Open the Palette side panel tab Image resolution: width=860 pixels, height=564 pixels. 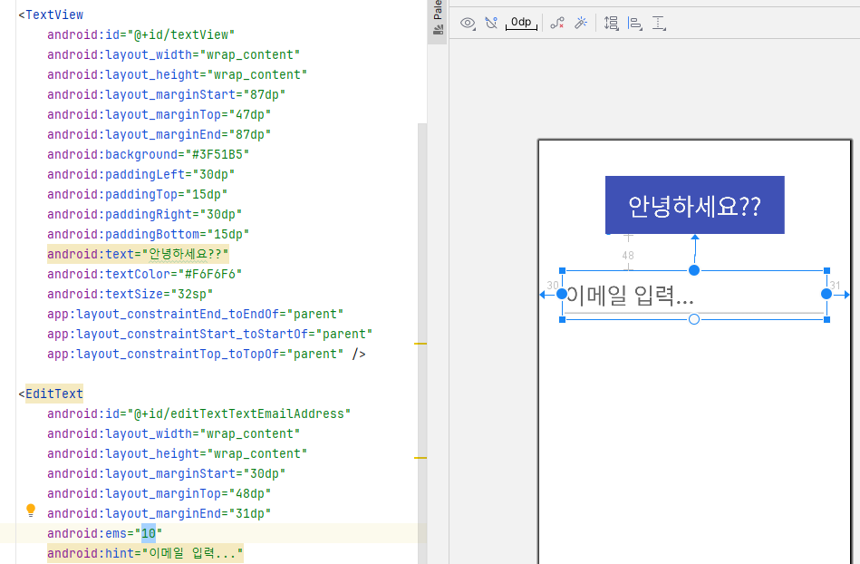coord(438,19)
